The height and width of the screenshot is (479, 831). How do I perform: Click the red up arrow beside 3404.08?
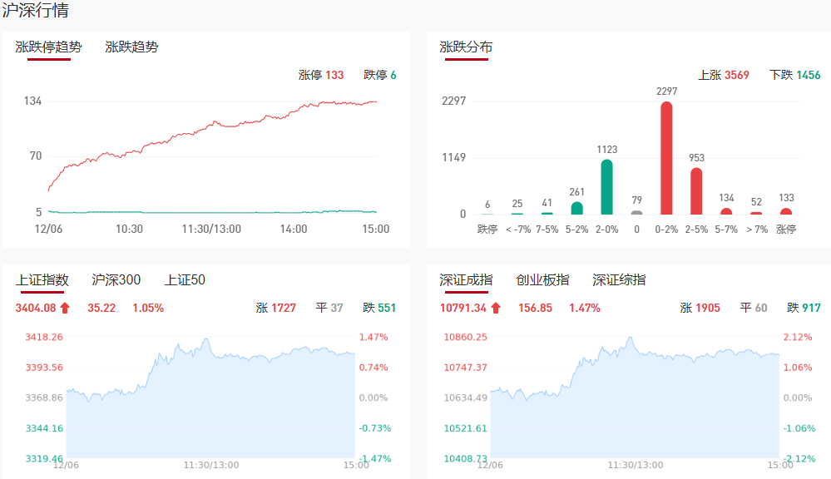(x=65, y=309)
